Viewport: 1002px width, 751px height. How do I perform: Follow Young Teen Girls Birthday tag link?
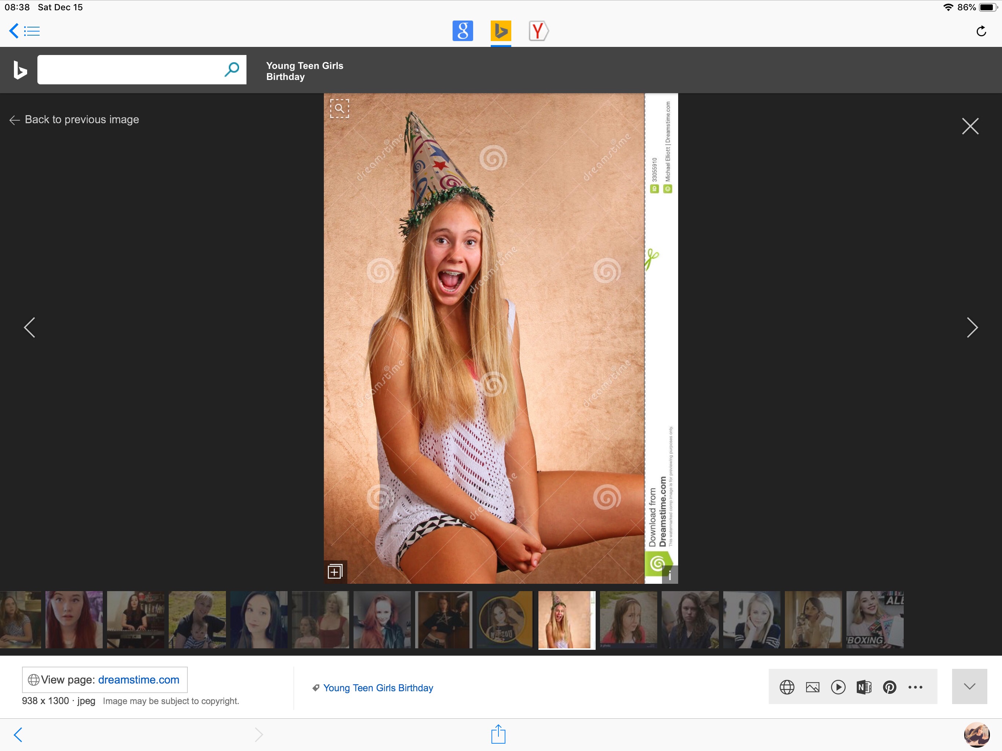pos(378,688)
